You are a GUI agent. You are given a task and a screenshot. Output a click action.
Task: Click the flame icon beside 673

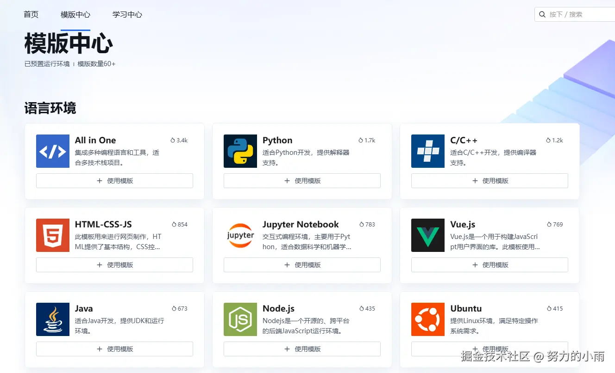tap(174, 308)
